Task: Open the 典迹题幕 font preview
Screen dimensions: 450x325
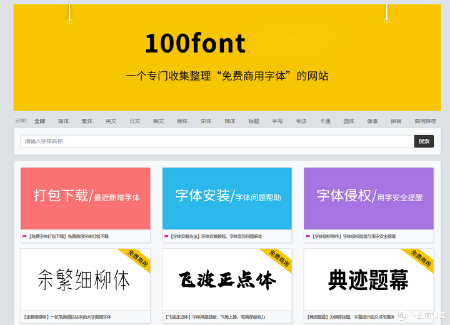Action: click(368, 279)
